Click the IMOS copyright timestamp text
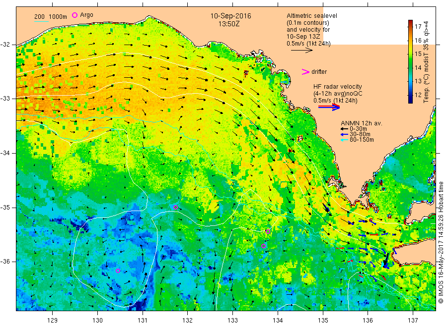This screenshot has width=447, height=327. tap(441, 242)
